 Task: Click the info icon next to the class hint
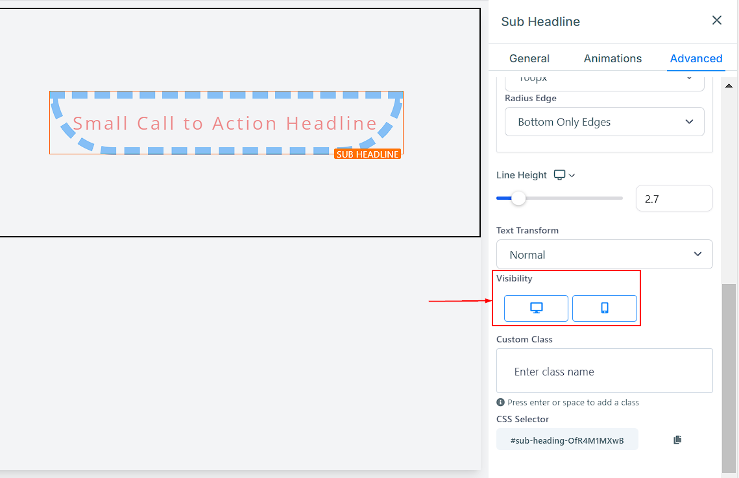click(x=500, y=402)
